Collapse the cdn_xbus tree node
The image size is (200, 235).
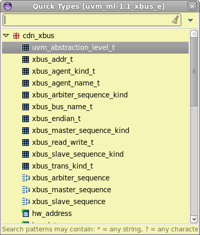point(6,36)
